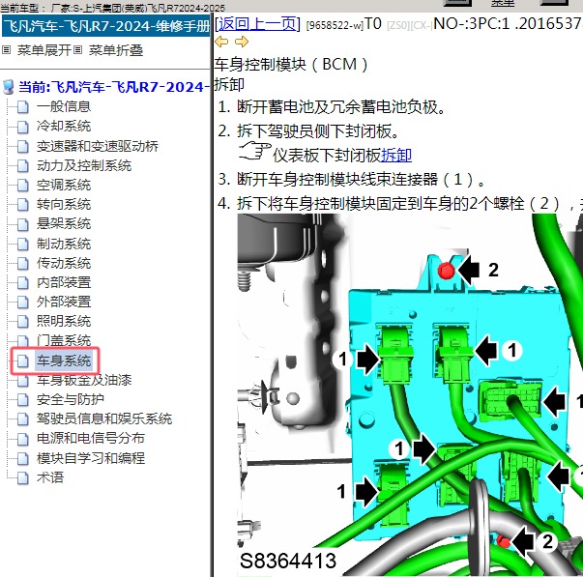This screenshot has width=583, height=577.
Task: Click the page icon beside 电源和电信号分布
Action: click(23, 439)
